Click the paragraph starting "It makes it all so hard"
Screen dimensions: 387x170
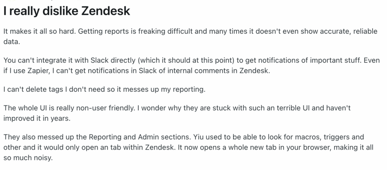point(151,31)
